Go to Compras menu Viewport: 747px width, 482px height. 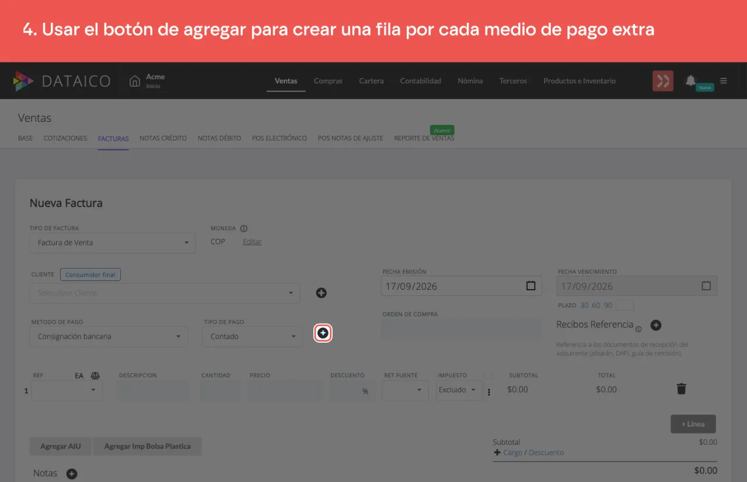(x=328, y=81)
